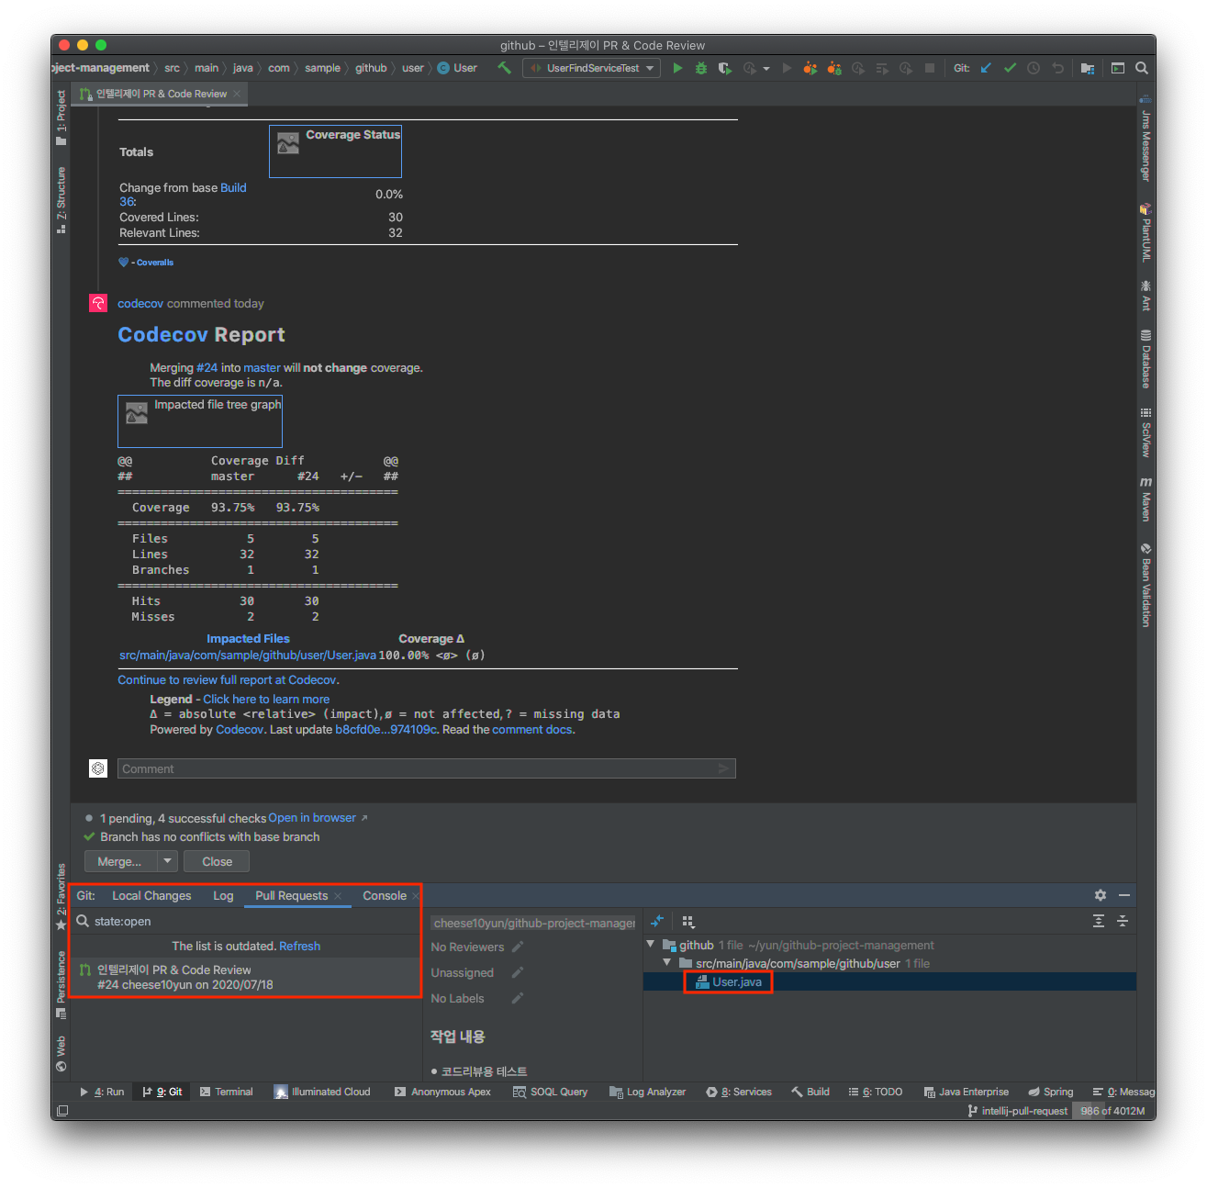
Task: Collapse src/main/java/com/sample/github/user folder node
Action: pyautogui.click(x=667, y=962)
